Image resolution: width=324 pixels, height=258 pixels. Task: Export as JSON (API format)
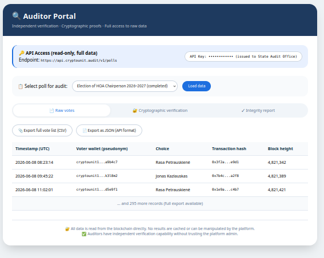click(x=109, y=131)
